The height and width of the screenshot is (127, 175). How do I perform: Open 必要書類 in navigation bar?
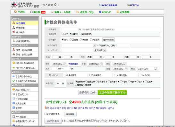[x=124, y=12]
